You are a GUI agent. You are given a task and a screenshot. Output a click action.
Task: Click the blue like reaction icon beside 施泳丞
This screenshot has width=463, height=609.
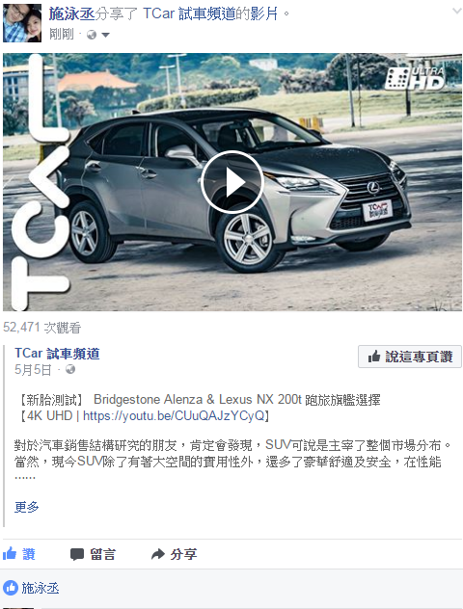tap(10, 588)
